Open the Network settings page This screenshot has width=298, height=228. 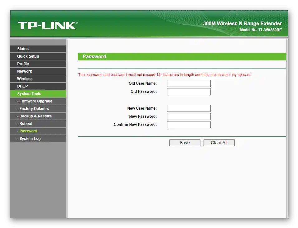[24, 71]
